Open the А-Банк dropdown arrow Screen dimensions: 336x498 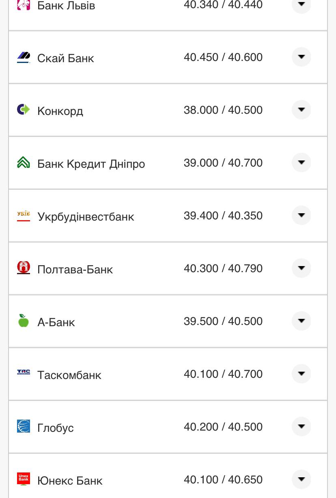(301, 321)
